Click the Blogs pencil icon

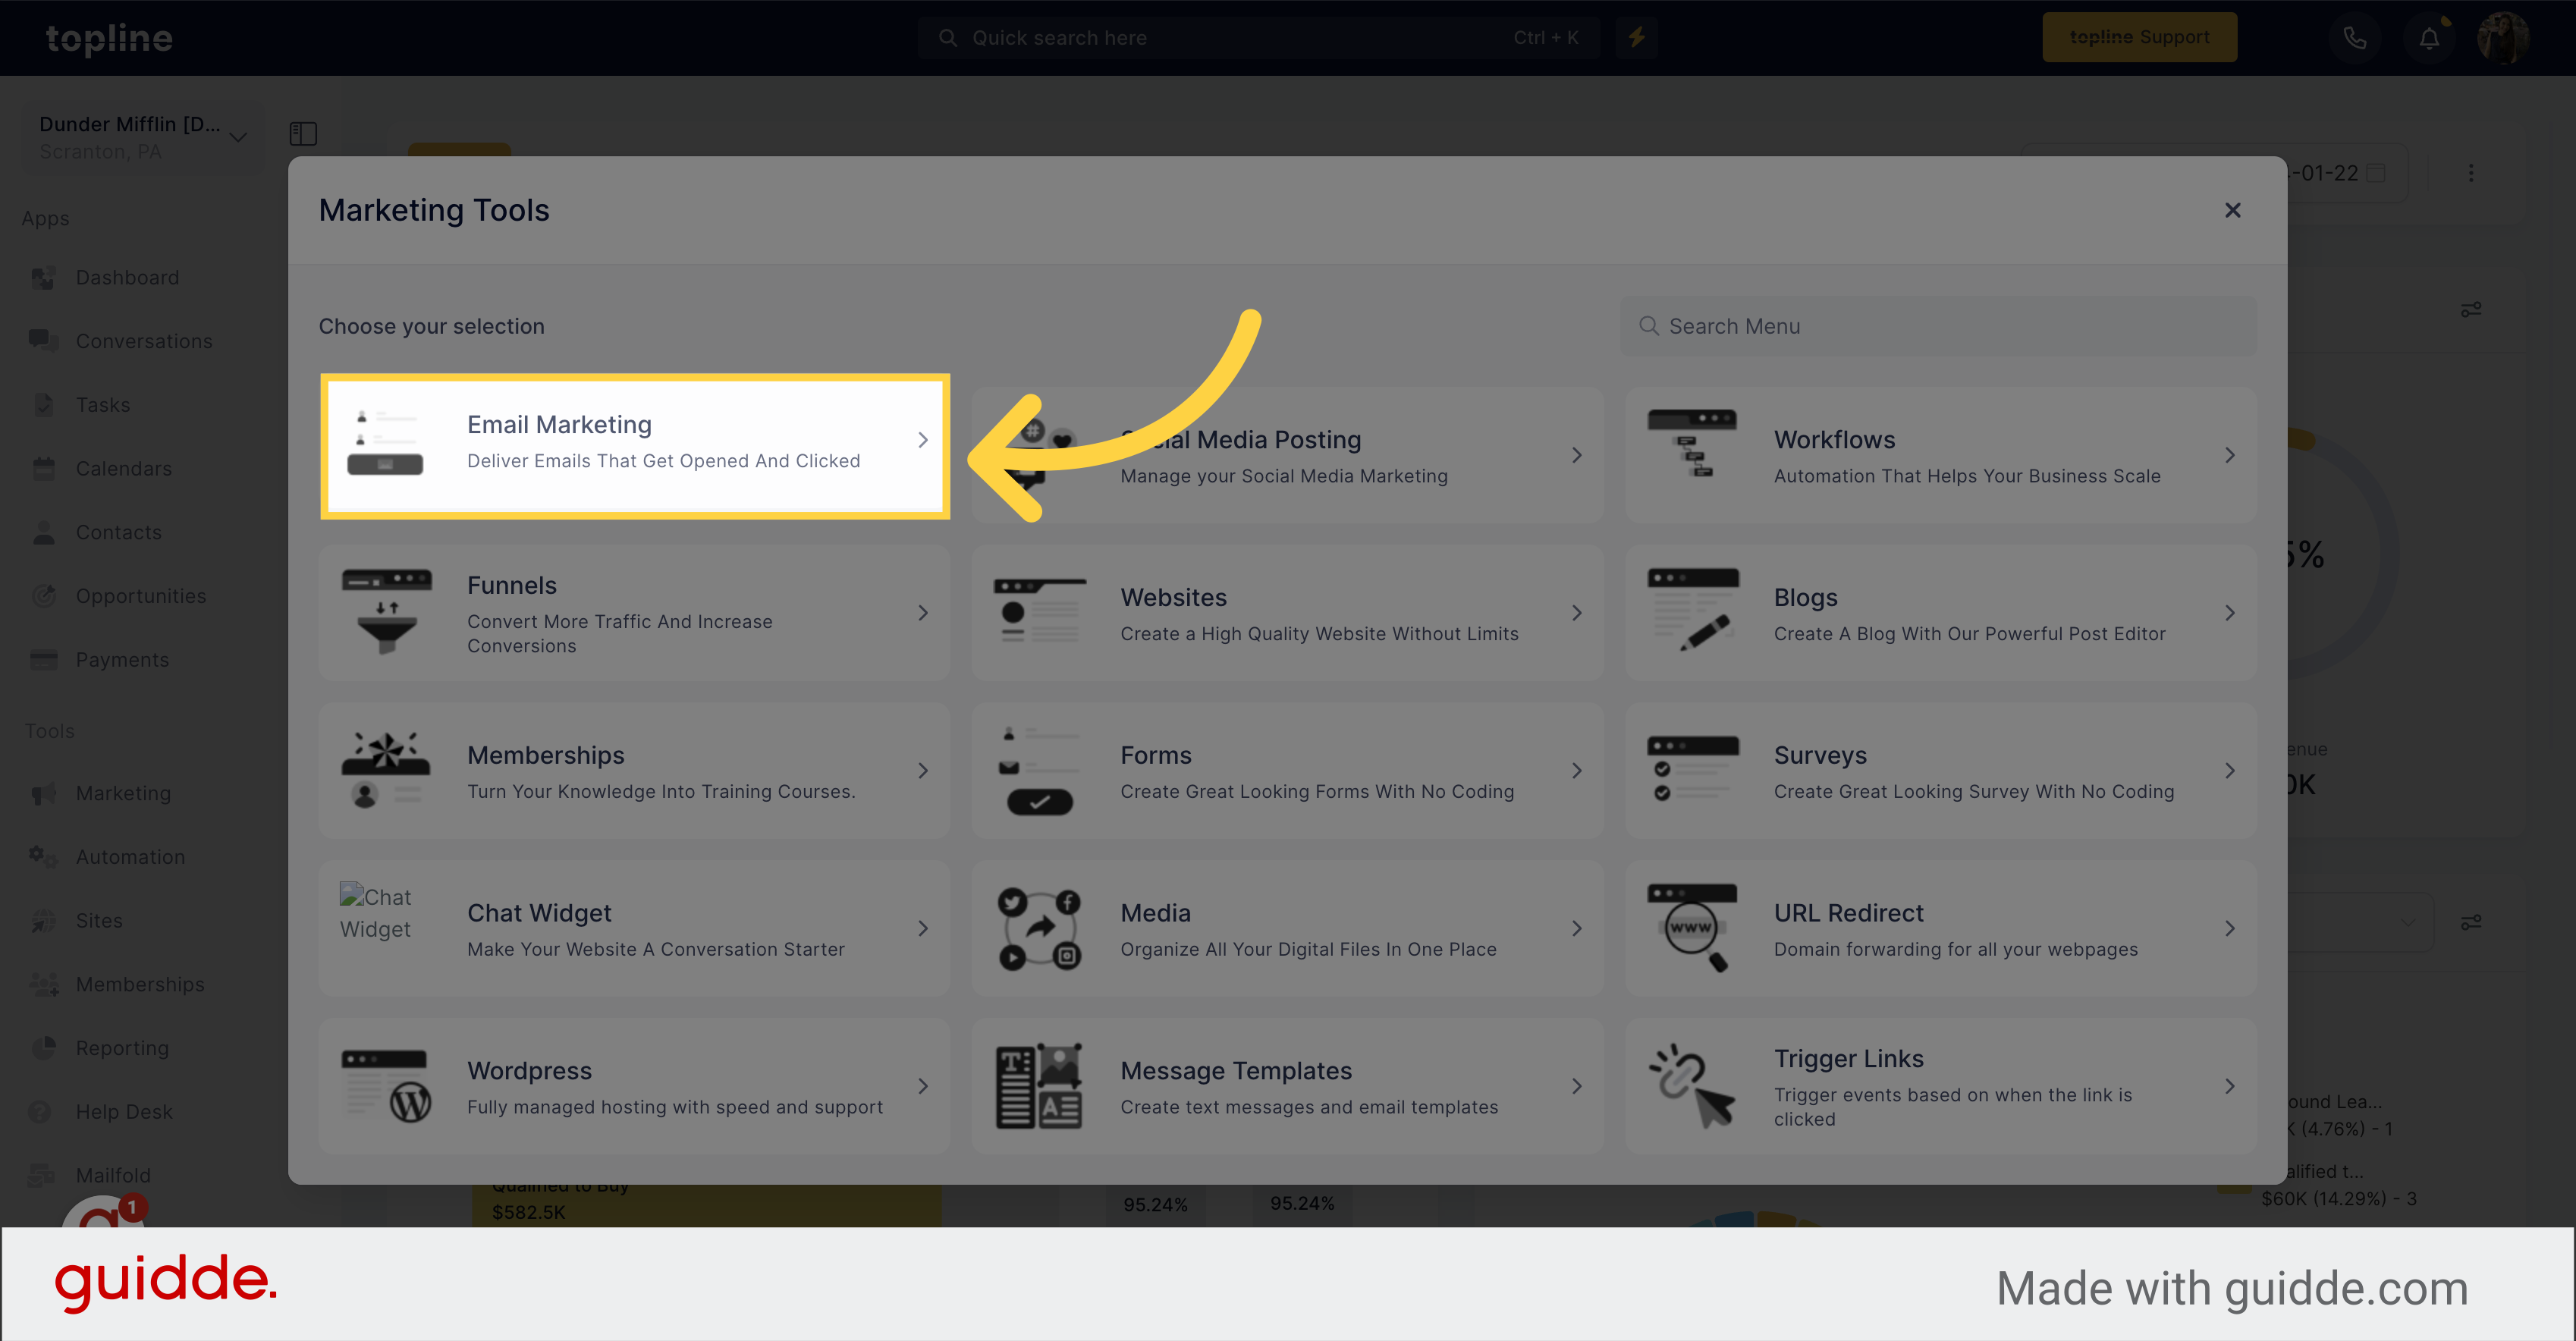click(x=1692, y=610)
